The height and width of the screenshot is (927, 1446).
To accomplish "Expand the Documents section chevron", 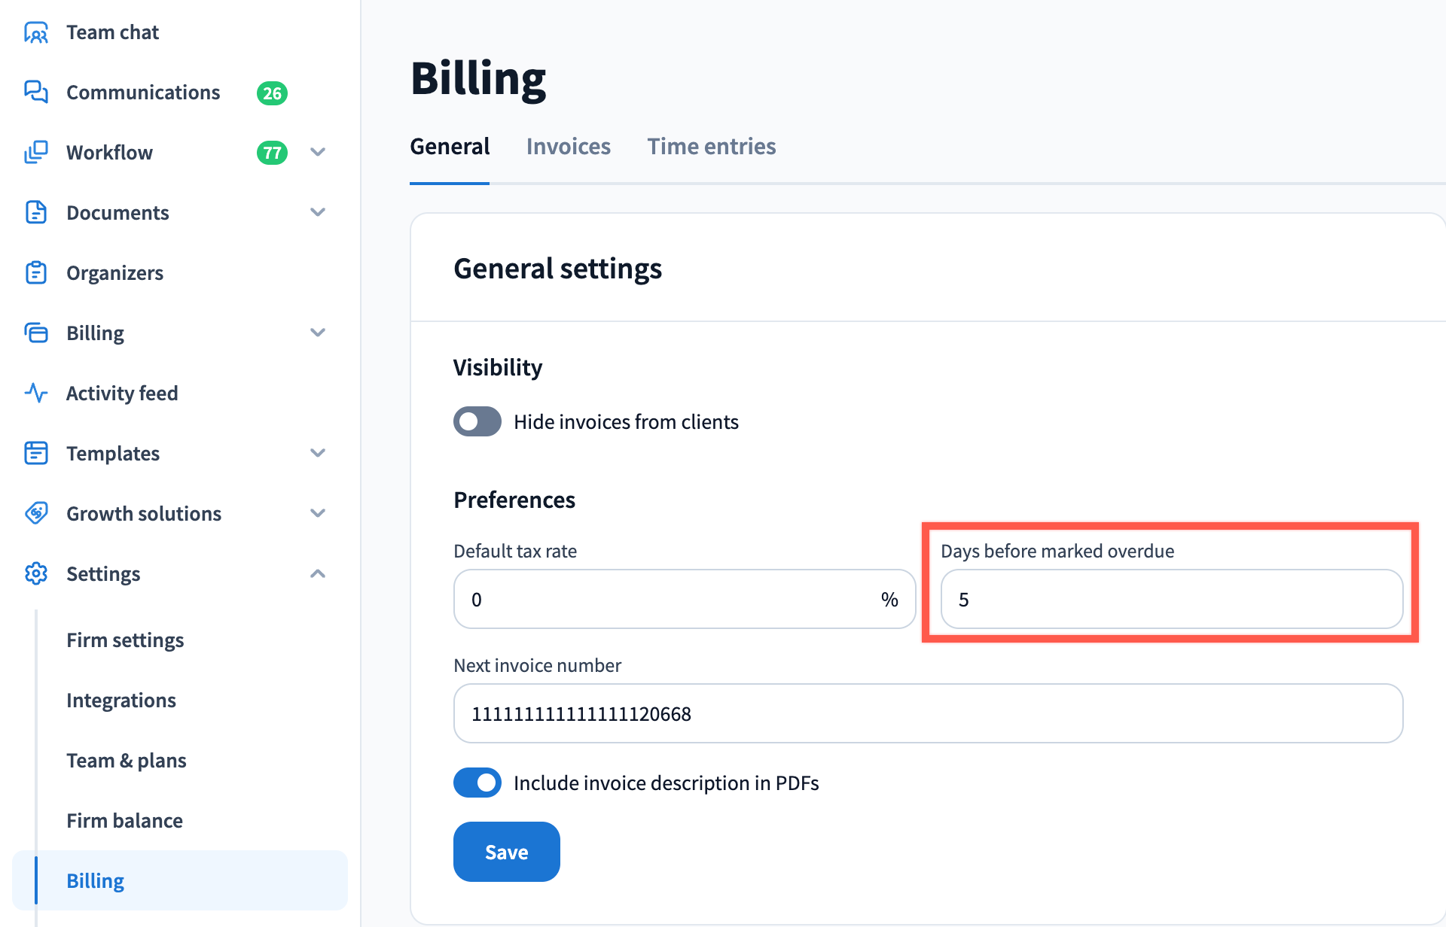I will tap(318, 212).
